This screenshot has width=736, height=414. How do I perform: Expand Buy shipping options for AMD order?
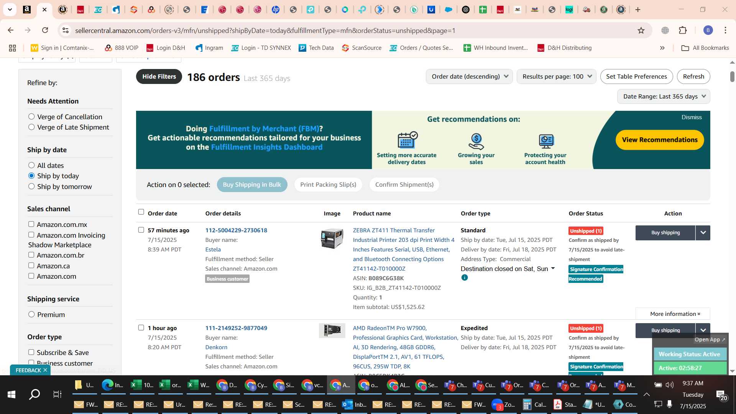pyautogui.click(x=703, y=330)
